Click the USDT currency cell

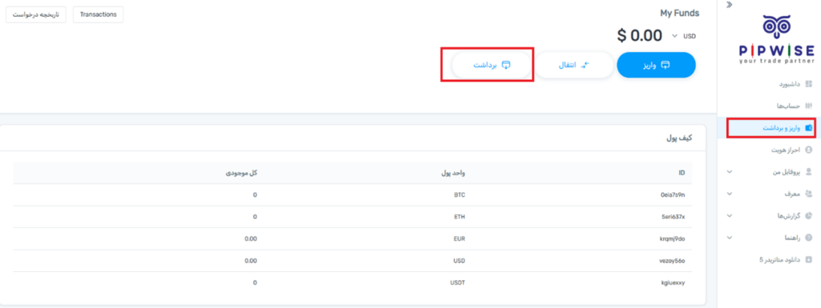[458, 282]
